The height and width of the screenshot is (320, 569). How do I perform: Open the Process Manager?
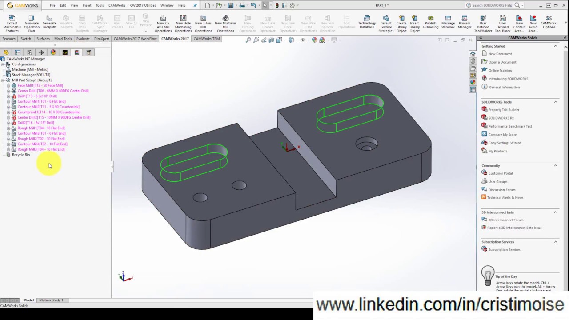(465, 22)
